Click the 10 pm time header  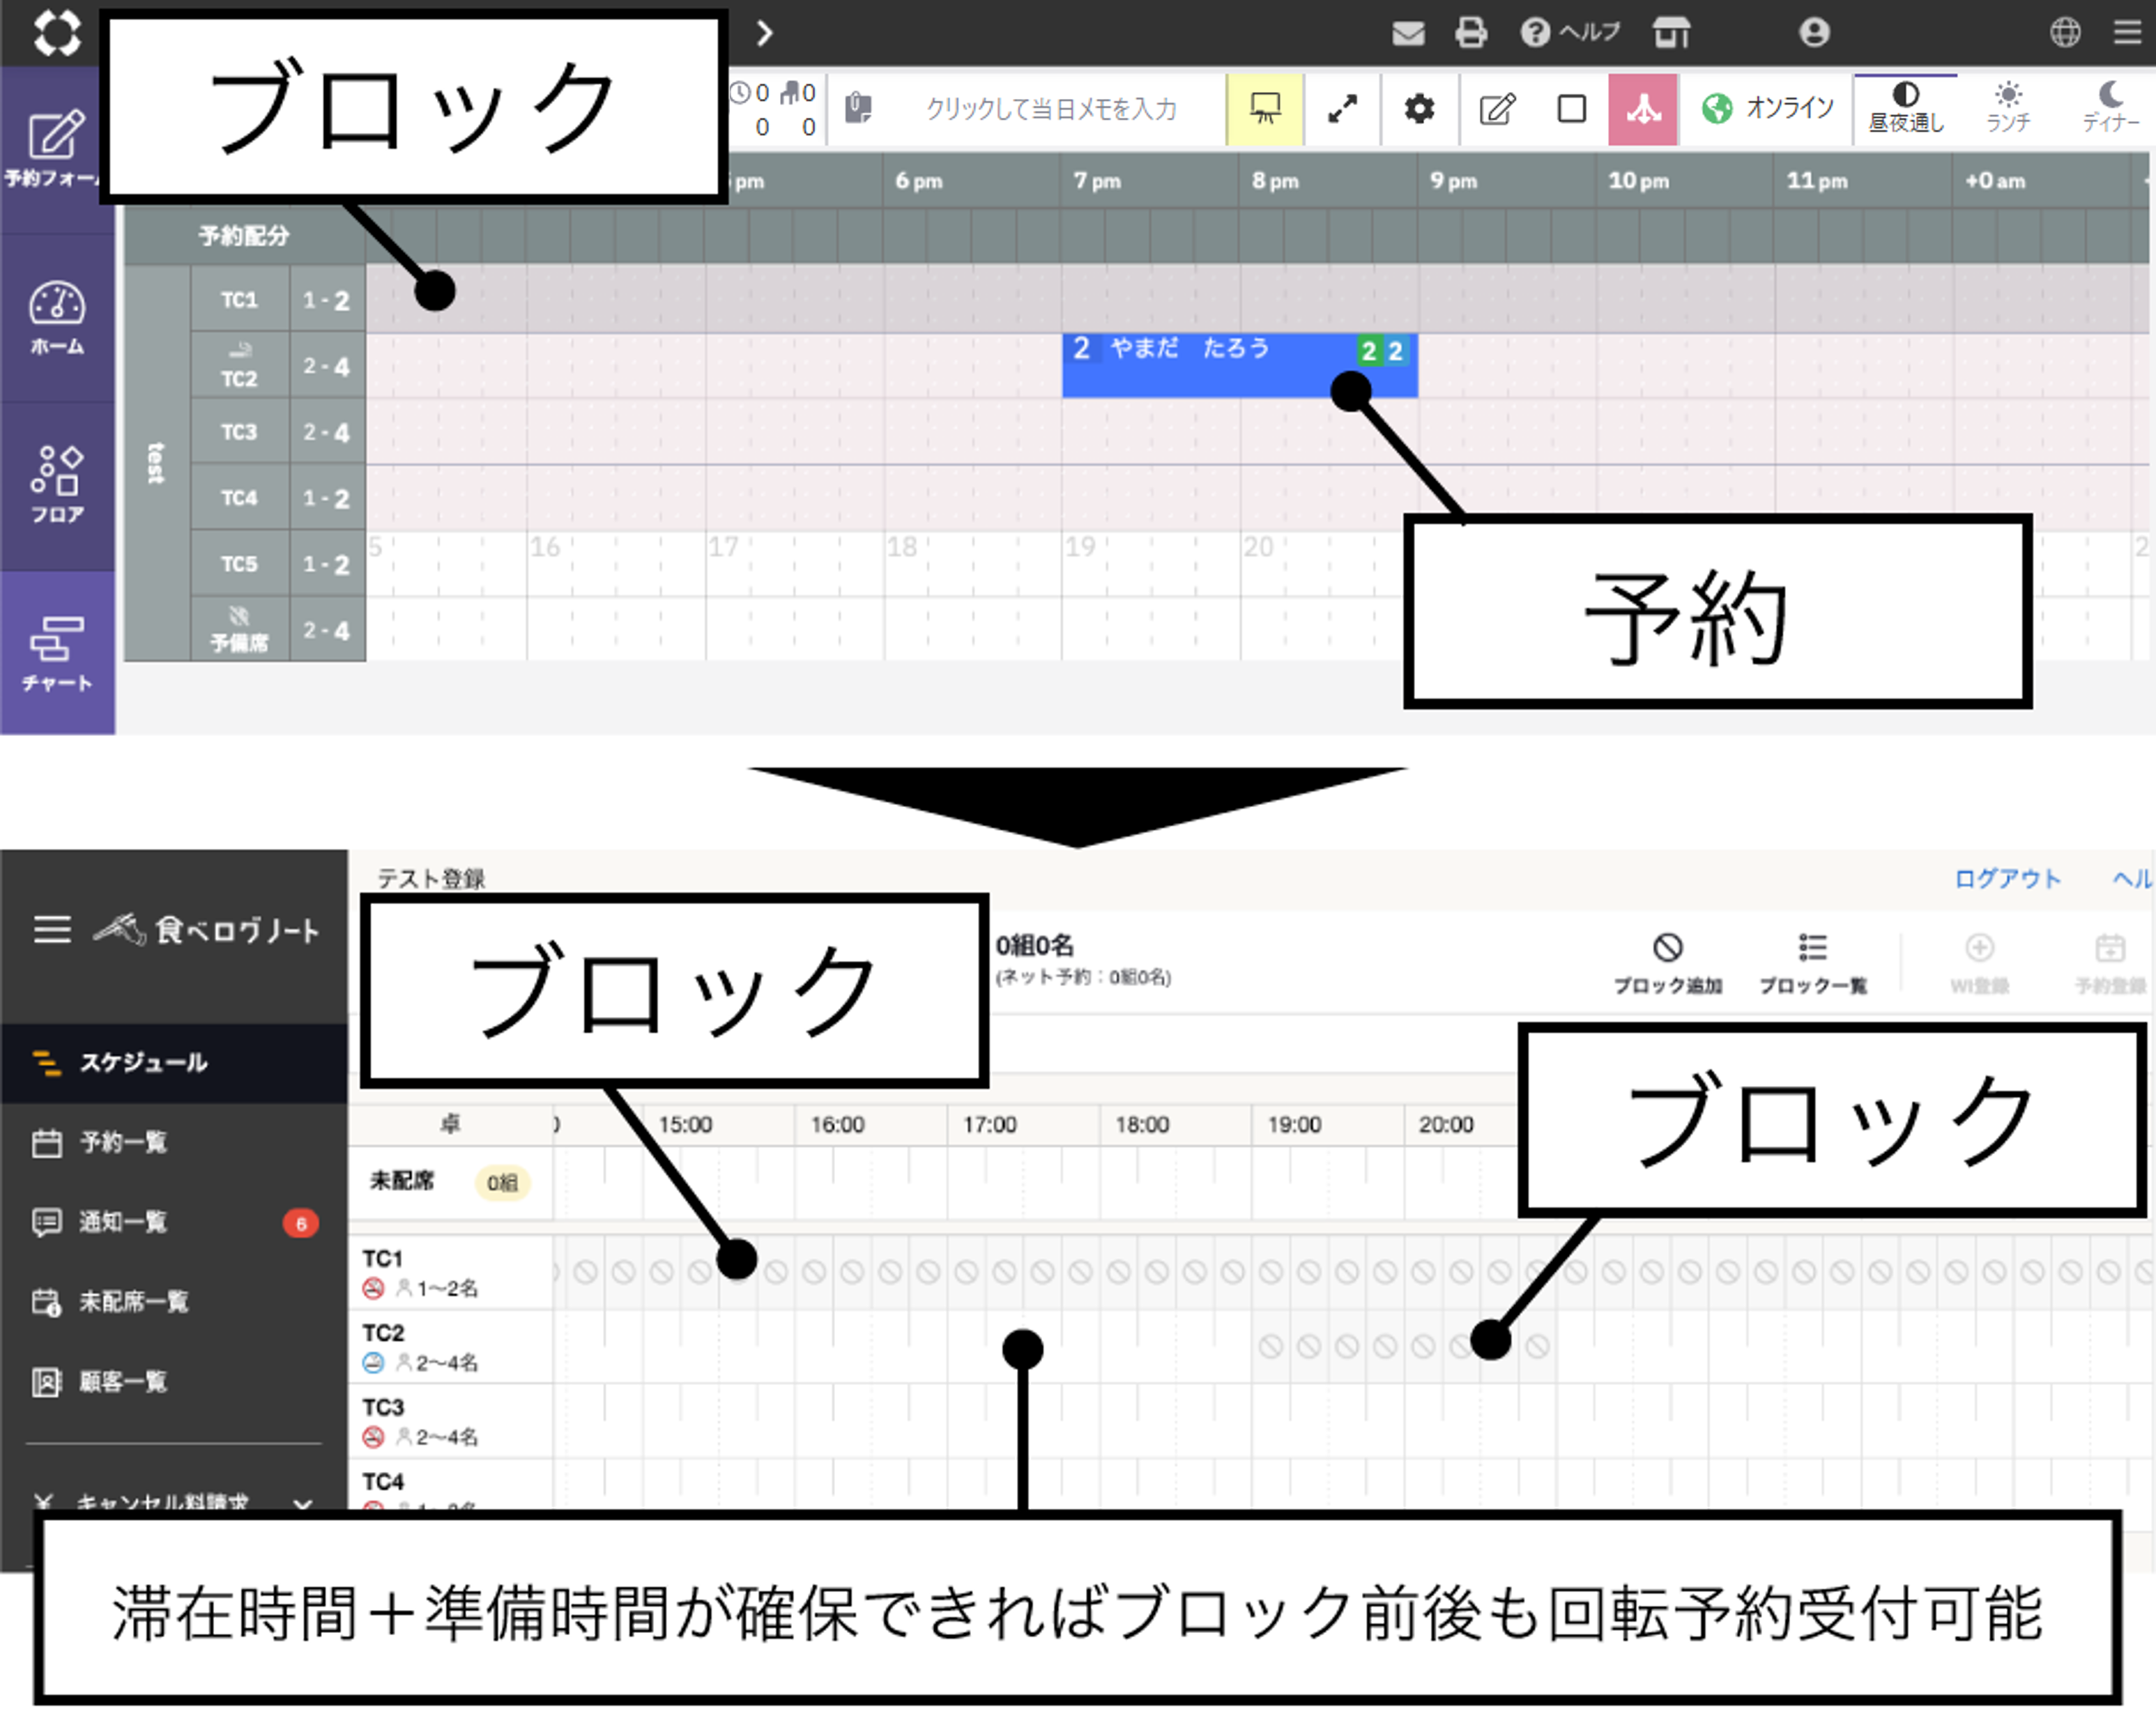pos(1638,181)
